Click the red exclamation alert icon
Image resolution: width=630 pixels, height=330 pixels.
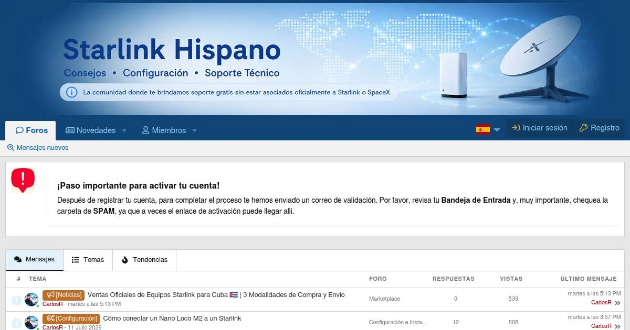coord(23,180)
